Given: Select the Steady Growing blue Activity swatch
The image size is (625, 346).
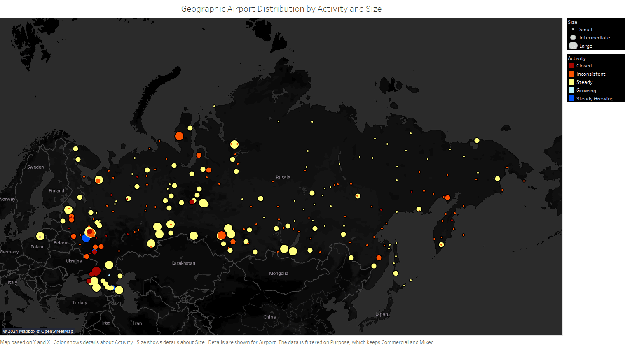Looking at the screenshot, I should 571,98.
